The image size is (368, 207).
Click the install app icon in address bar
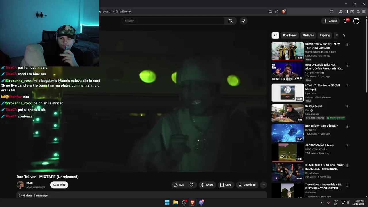(x=270, y=11)
